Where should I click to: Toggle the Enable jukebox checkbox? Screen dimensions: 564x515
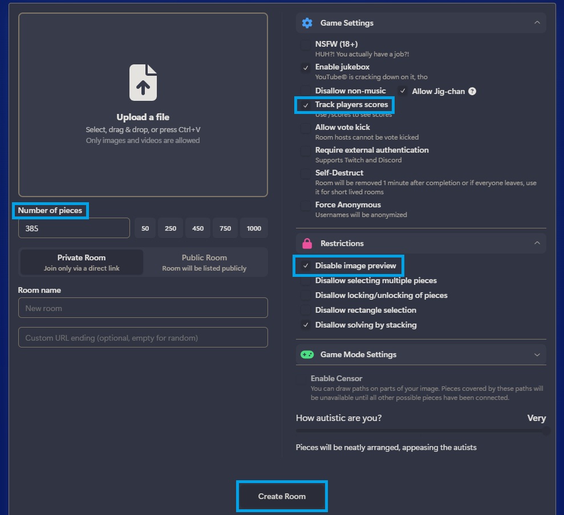(306, 68)
